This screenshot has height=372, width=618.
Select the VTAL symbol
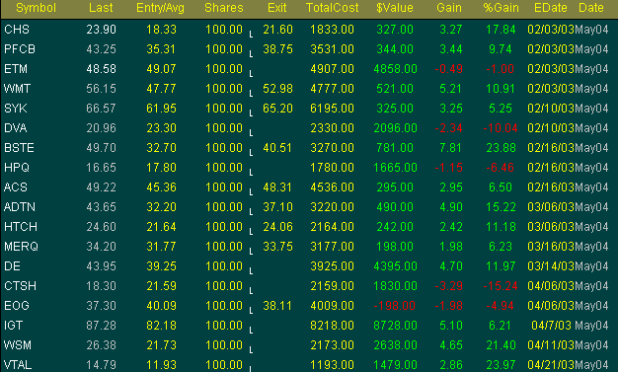[x=18, y=365]
